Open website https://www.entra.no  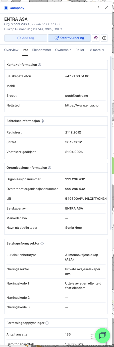click(x=82, y=105)
